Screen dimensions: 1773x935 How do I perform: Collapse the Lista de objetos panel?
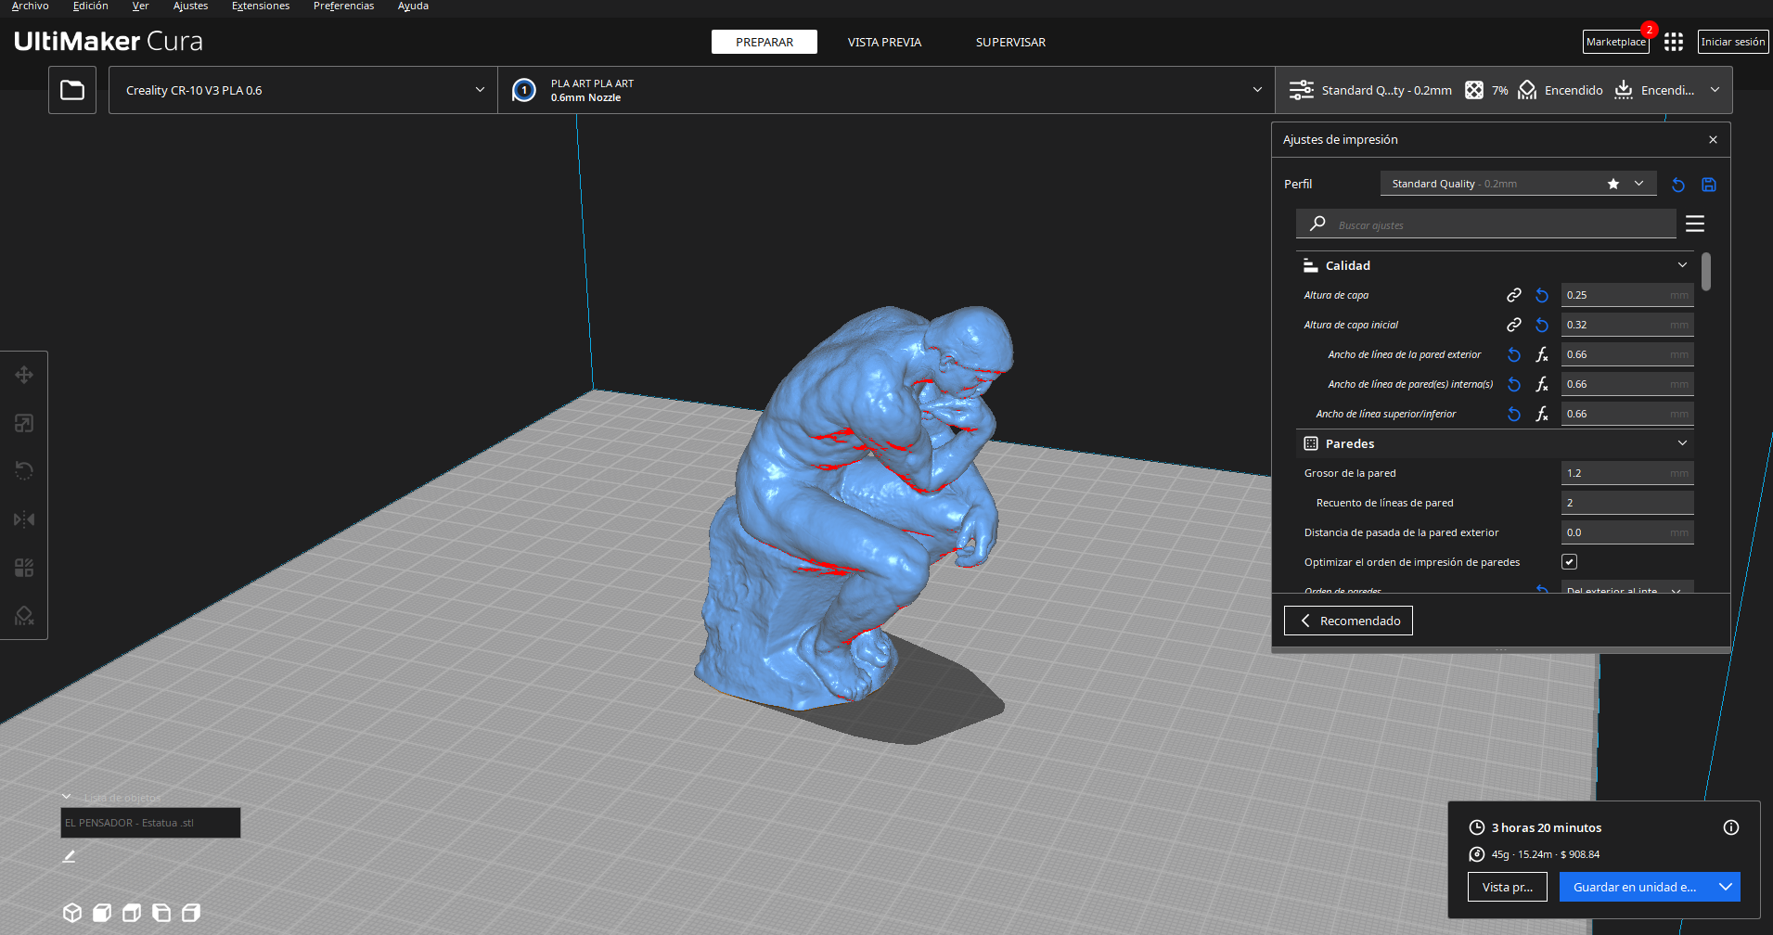click(67, 797)
